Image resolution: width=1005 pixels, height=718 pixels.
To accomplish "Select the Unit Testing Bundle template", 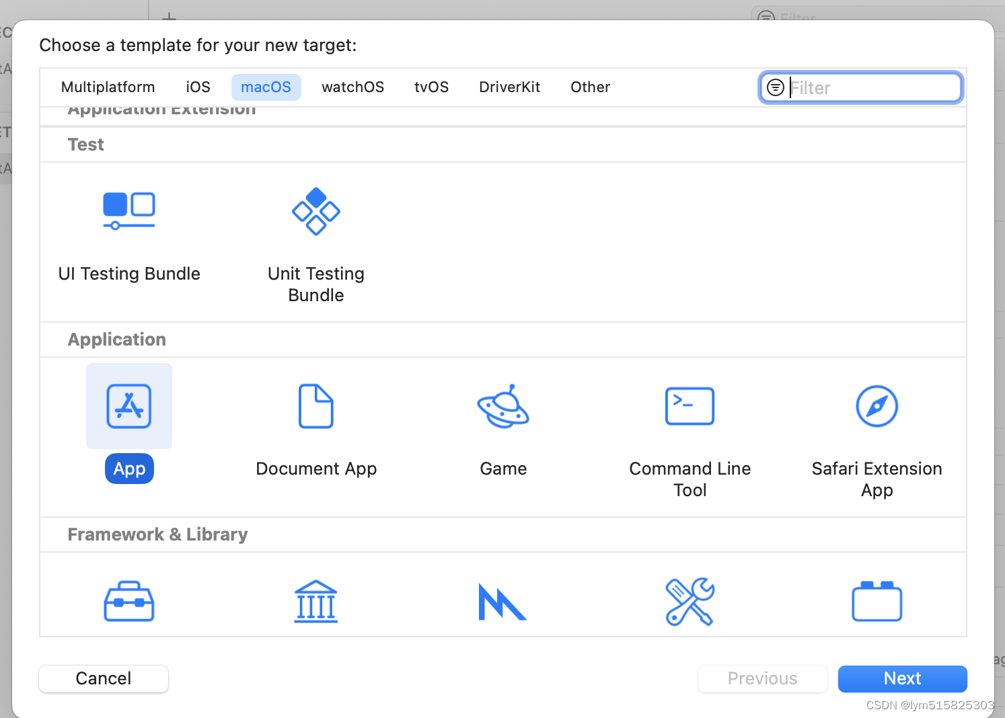I will [315, 211].
